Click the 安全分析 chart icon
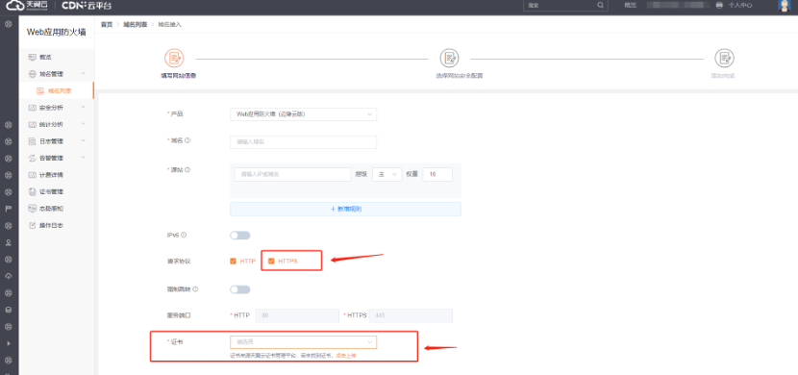Viewport: 798px width, 375px height. [32, 108]
